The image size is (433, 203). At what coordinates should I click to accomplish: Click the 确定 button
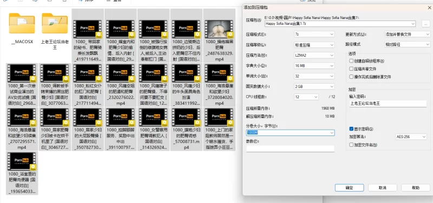(349, 188)
